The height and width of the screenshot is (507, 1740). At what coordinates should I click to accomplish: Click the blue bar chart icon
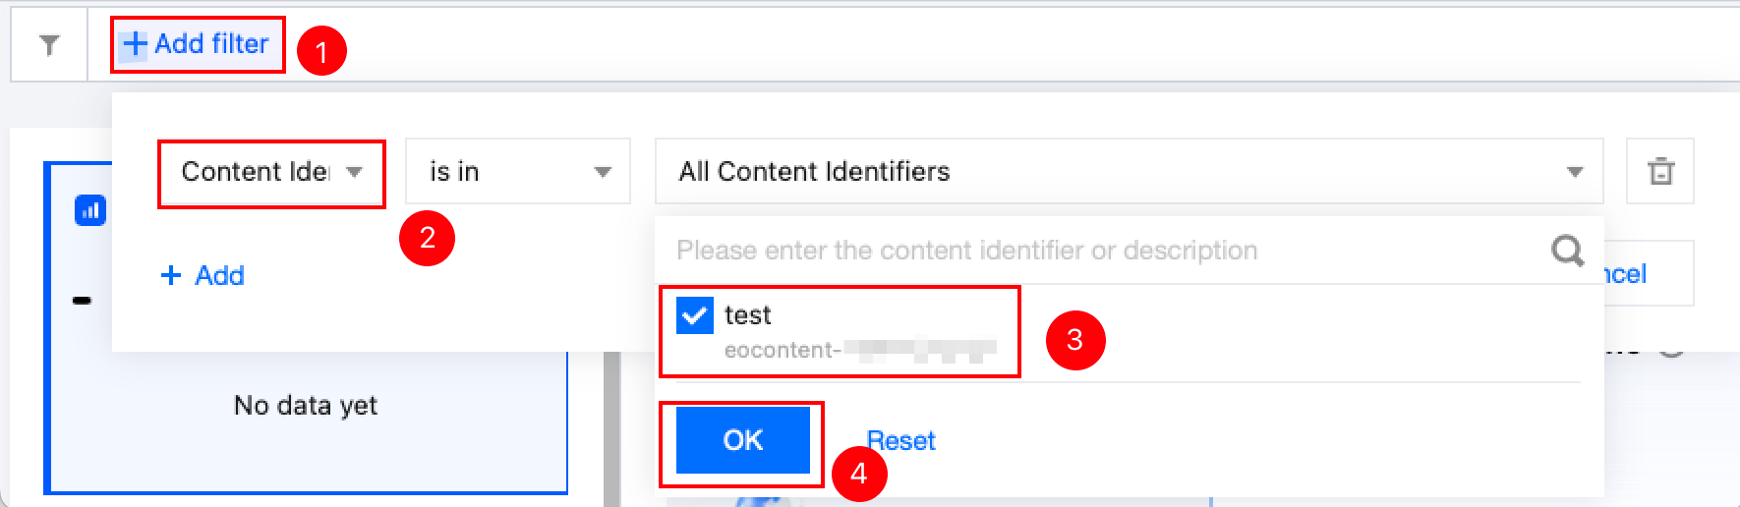[90, 210]
